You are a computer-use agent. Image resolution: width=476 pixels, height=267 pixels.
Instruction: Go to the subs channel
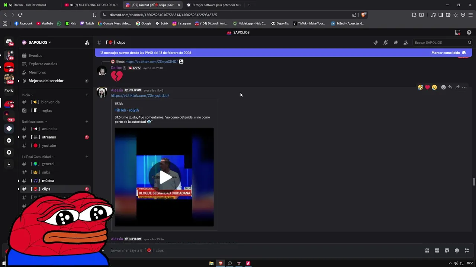pos(55,172)
